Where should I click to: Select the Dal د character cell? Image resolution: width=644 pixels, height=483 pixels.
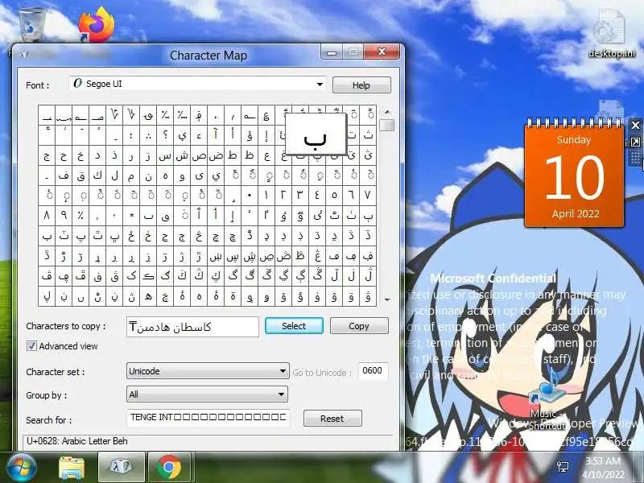(x=97, y=155)
